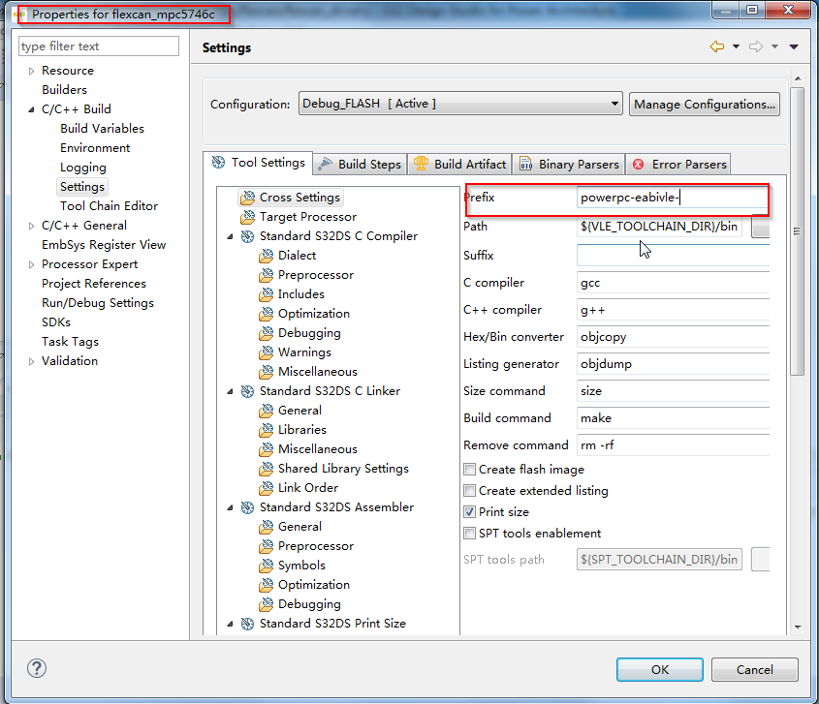Select Run/Debug Settings in left tree
This screenshot has height=704, width=819.
tap(98, 303)
